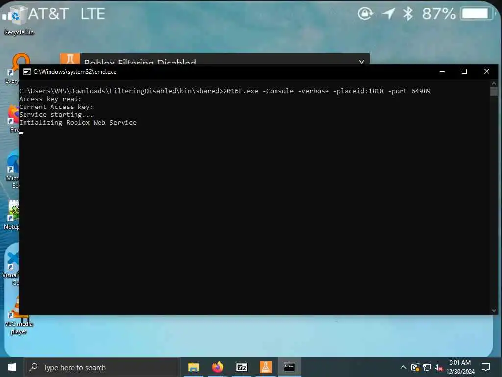Click the 'Access key read:' console line

50,99
